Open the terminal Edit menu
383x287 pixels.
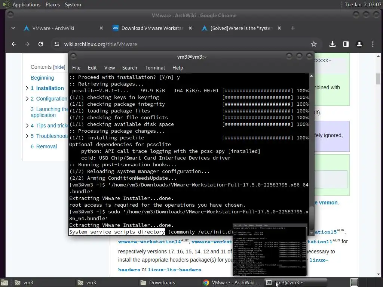[92, 68]
